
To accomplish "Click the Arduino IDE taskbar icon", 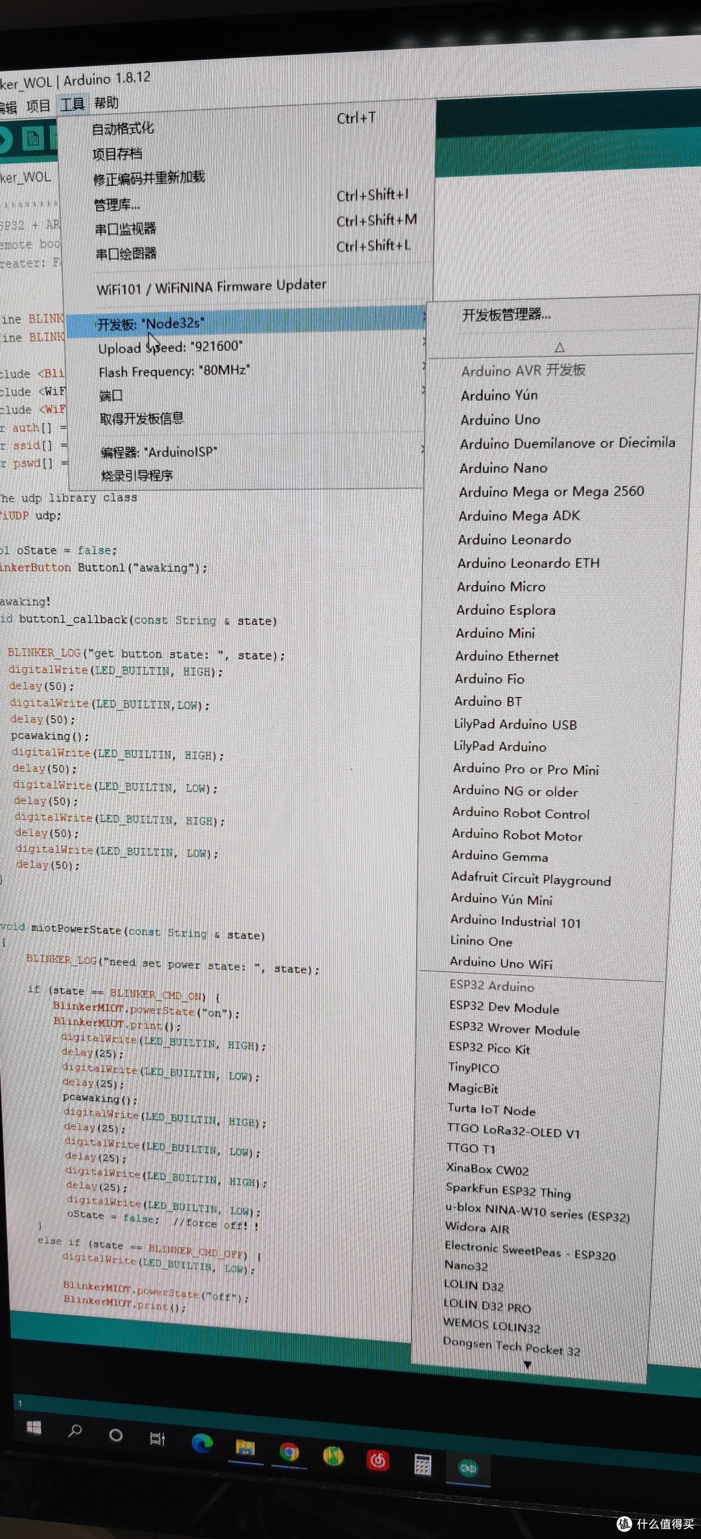I will (x=468, y=1468).
